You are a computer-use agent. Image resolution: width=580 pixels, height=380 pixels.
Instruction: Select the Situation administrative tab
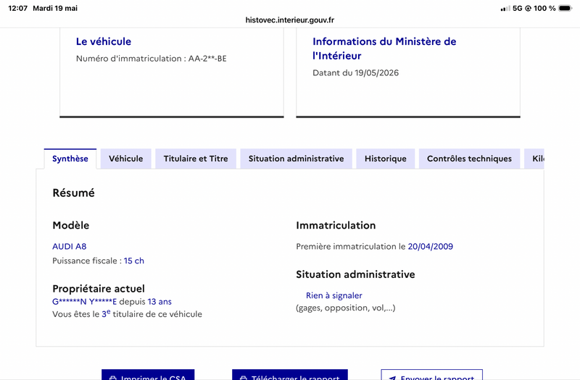pos(296,159)
